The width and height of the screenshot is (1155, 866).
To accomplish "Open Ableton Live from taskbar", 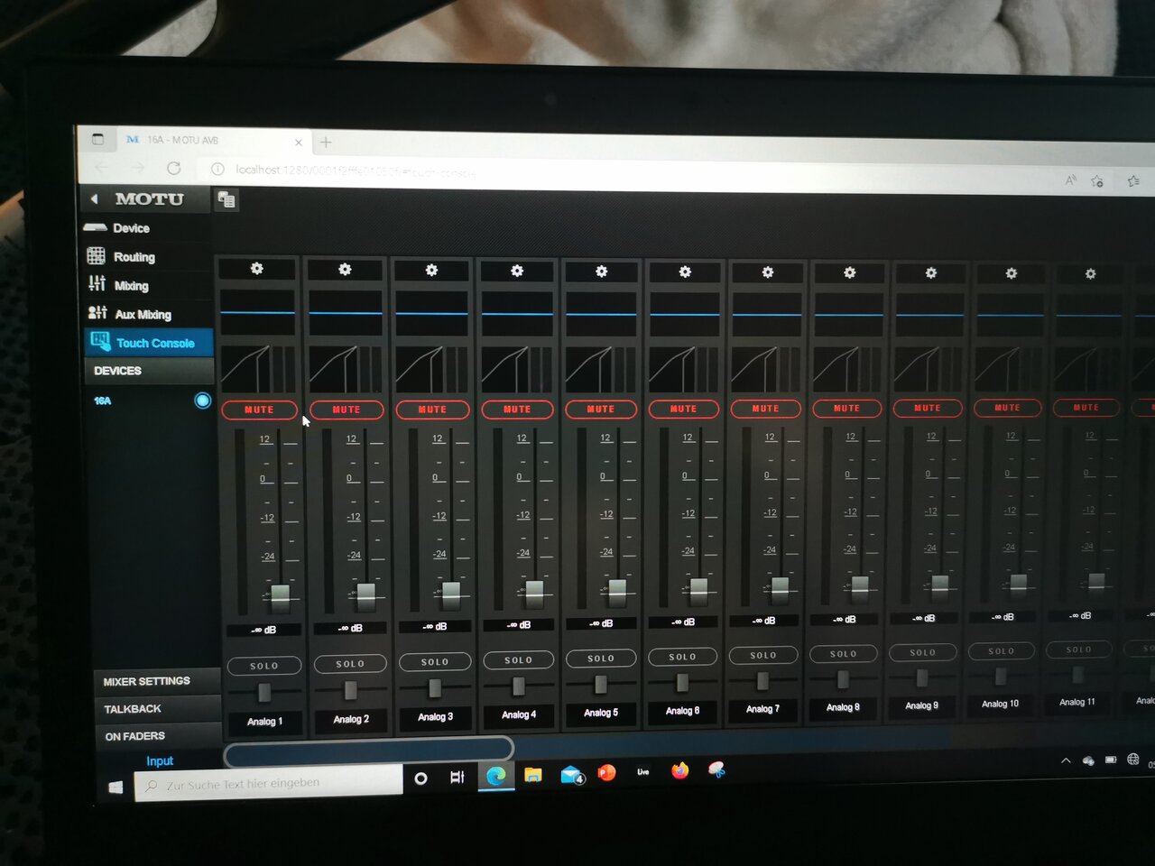I will tap(642, 771).
